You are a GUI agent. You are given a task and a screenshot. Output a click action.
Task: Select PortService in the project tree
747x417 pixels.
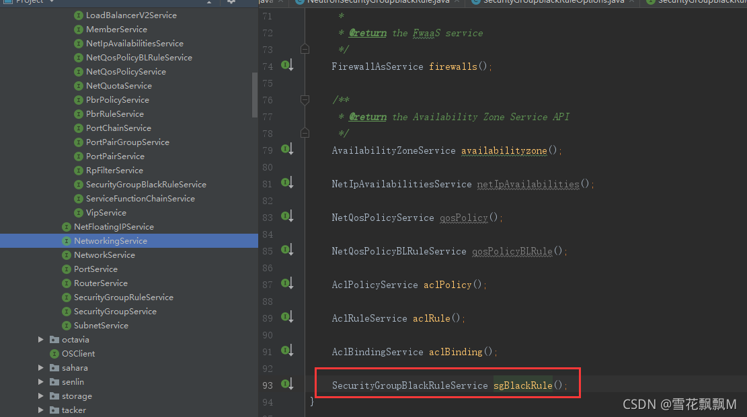click(95, 269)
